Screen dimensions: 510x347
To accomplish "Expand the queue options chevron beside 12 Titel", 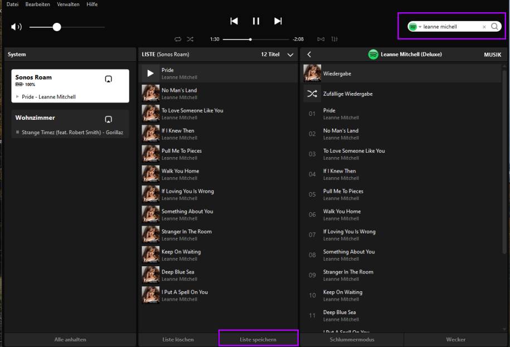I will [x=290, y=55].
